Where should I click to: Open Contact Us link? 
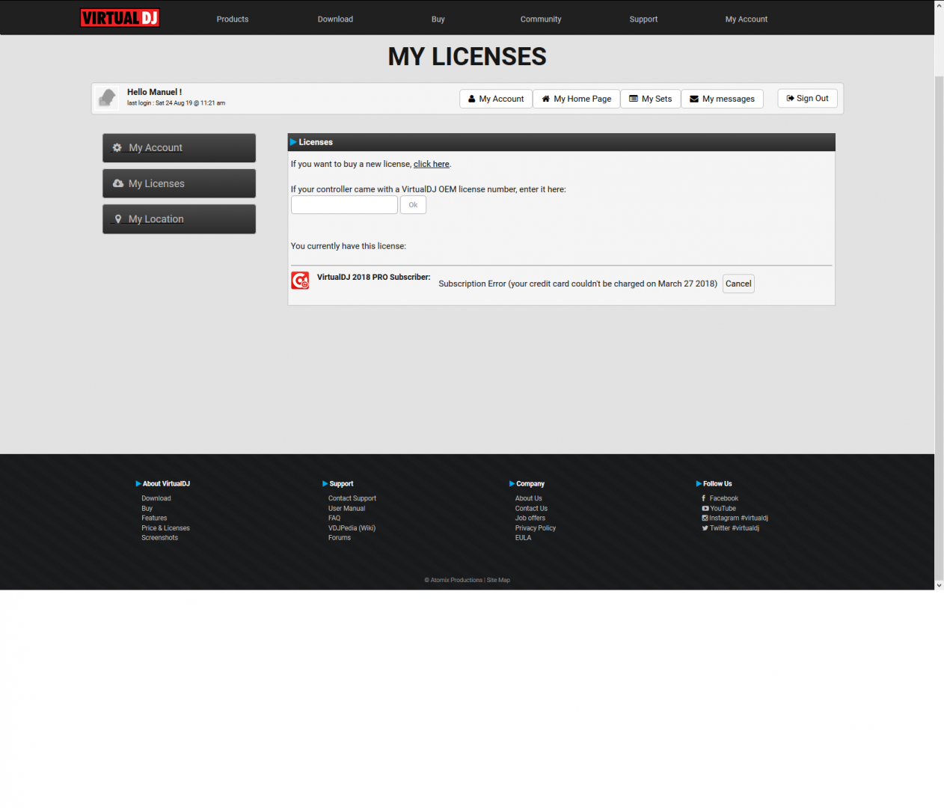[531, 509]
